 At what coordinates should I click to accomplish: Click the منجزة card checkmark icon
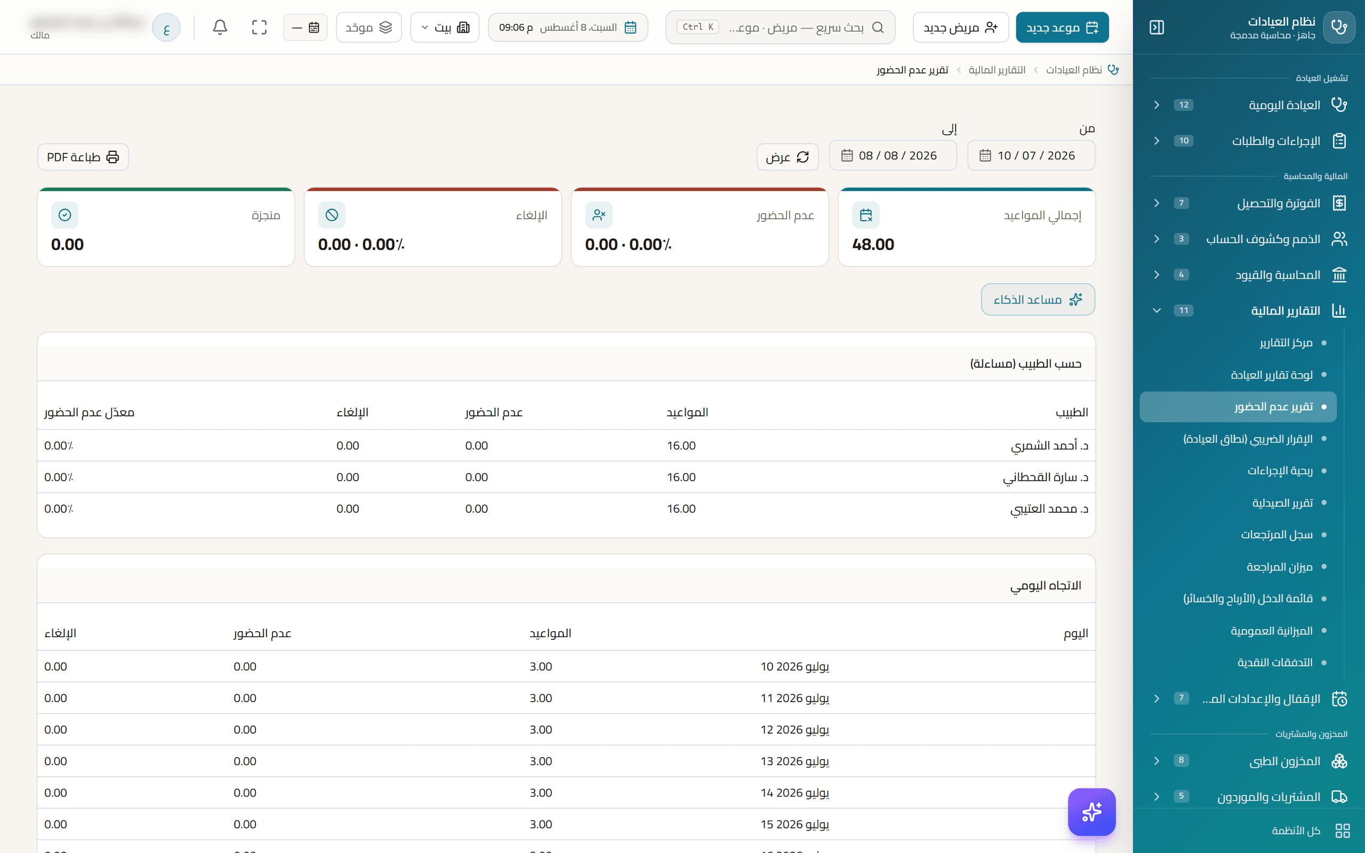point(65,215)
